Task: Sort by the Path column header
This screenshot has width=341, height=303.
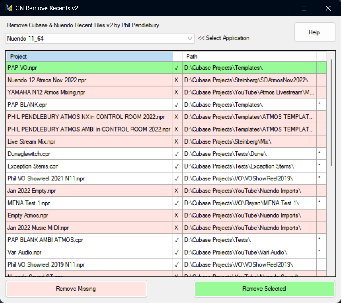Action: [249, 57]
